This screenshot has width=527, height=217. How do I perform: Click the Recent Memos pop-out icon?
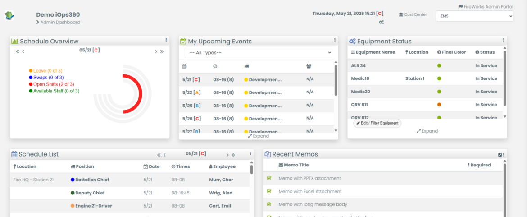(x=500, y=155)
